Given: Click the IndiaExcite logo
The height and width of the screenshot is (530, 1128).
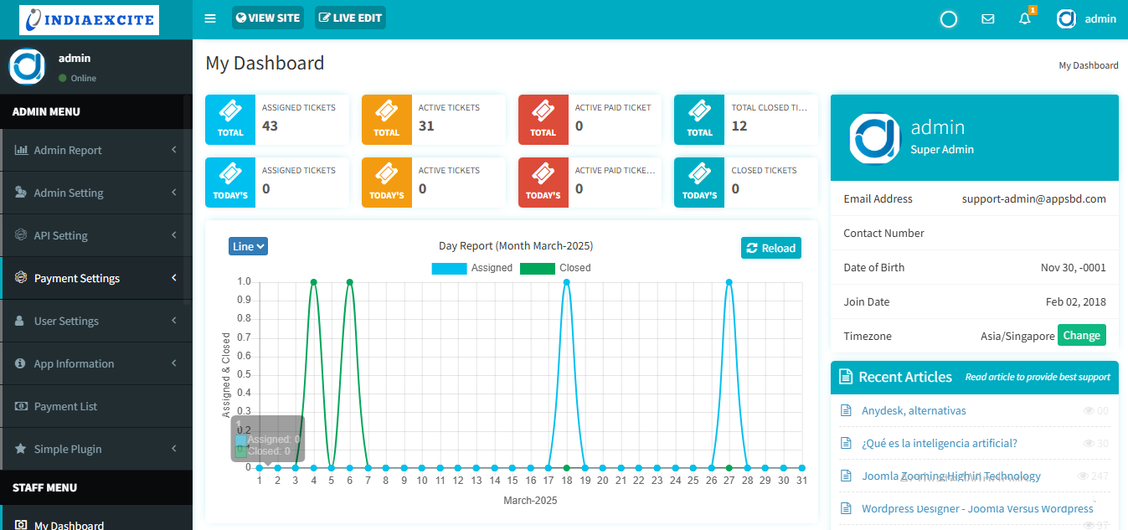Looking at the screenshot, I should pyautogui.click(x=90, y=19).
